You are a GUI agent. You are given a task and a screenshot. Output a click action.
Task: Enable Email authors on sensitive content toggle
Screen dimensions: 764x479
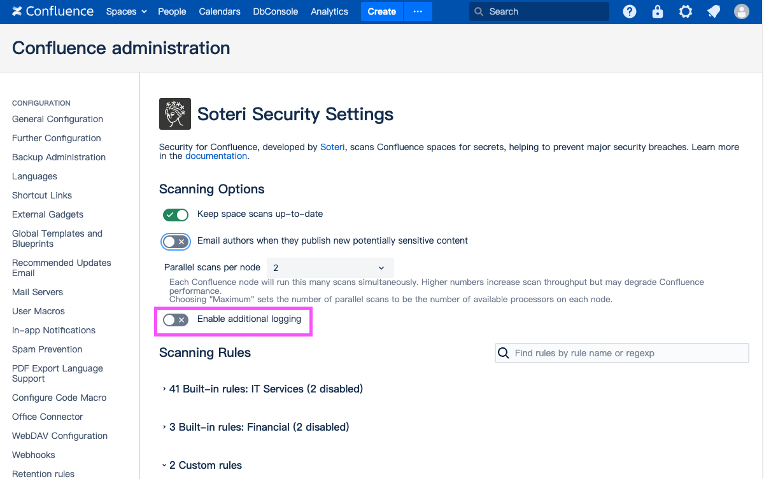176,242
